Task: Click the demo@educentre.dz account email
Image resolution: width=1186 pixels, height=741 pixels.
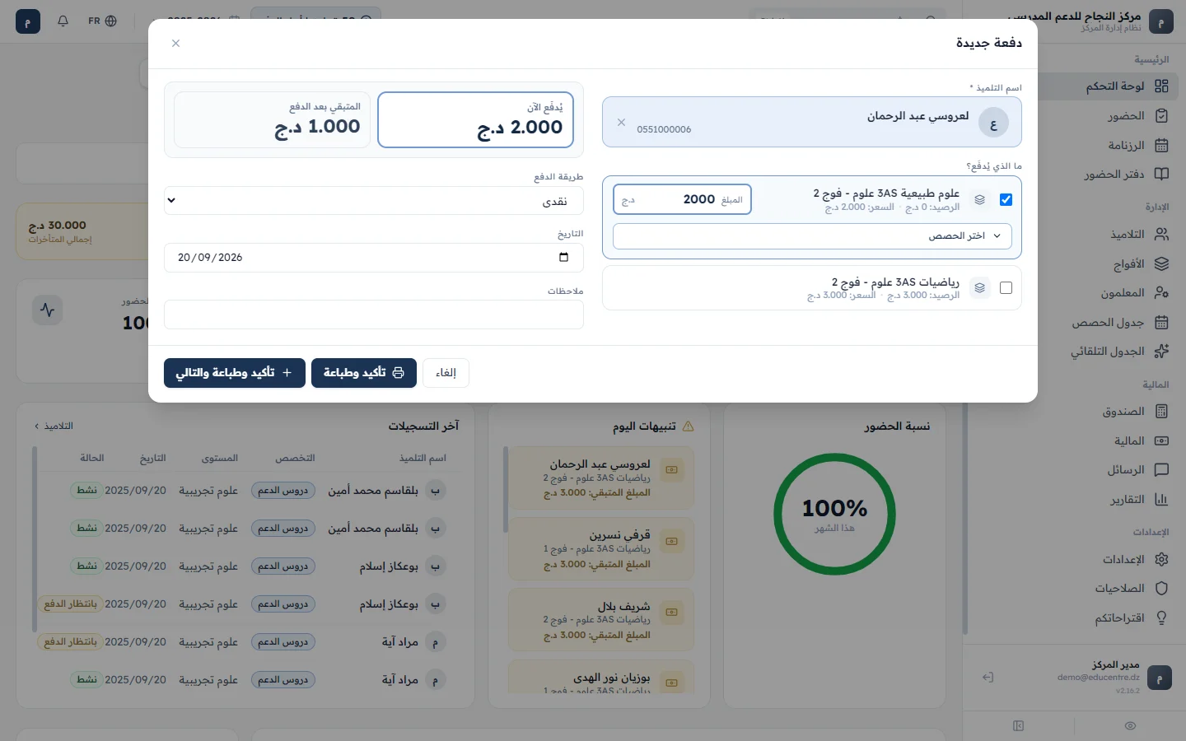Action: (x=1099, y=678)
